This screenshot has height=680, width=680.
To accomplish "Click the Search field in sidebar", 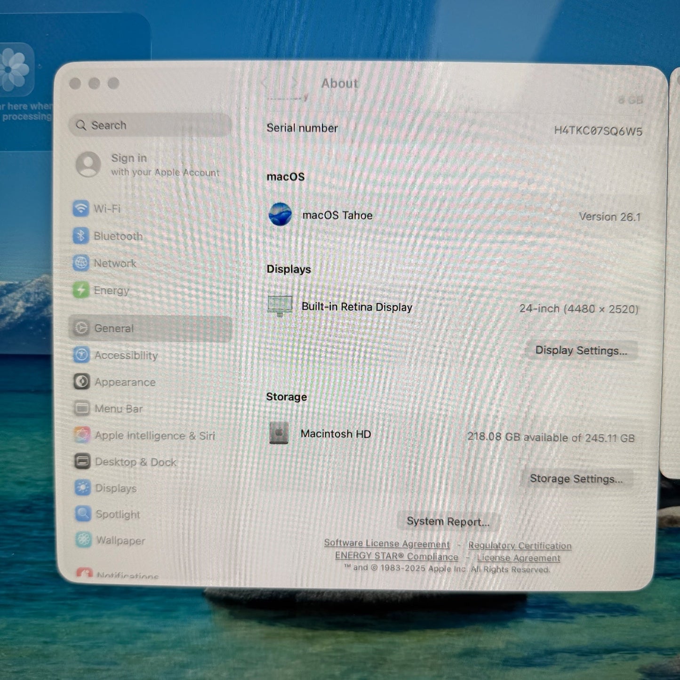I will 150,125.
